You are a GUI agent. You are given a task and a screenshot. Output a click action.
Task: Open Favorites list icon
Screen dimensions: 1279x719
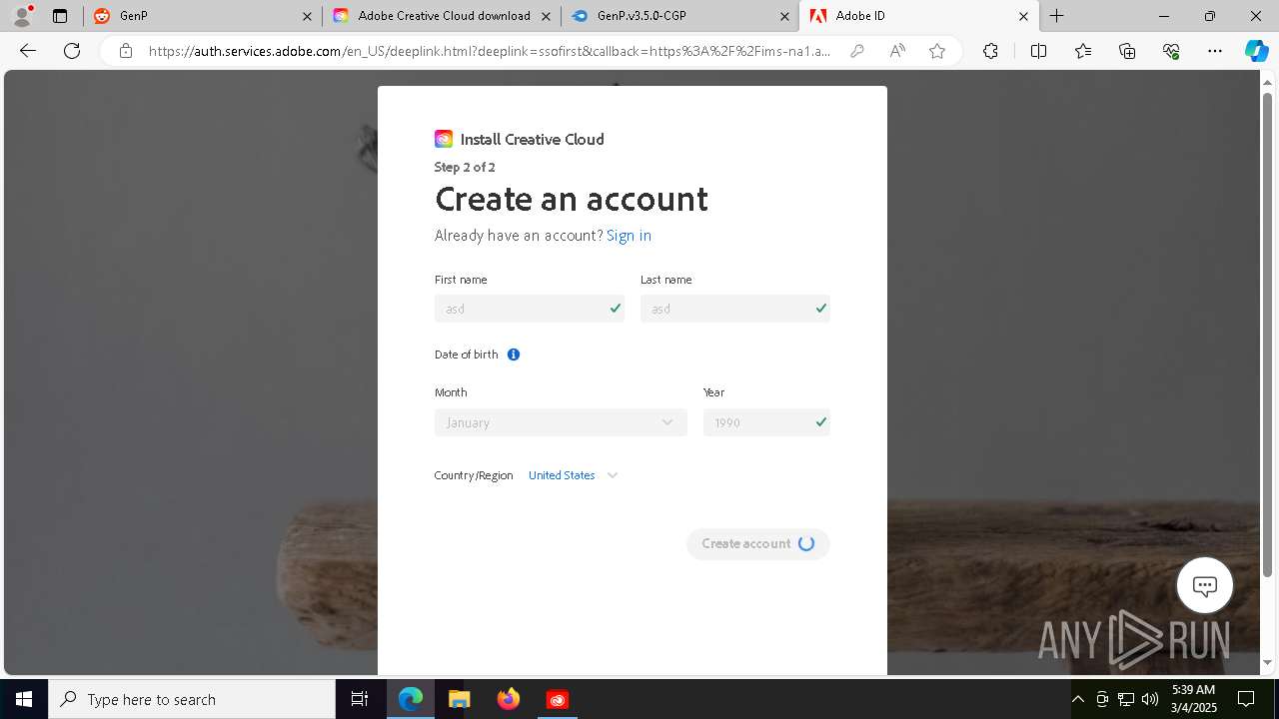1083,51
